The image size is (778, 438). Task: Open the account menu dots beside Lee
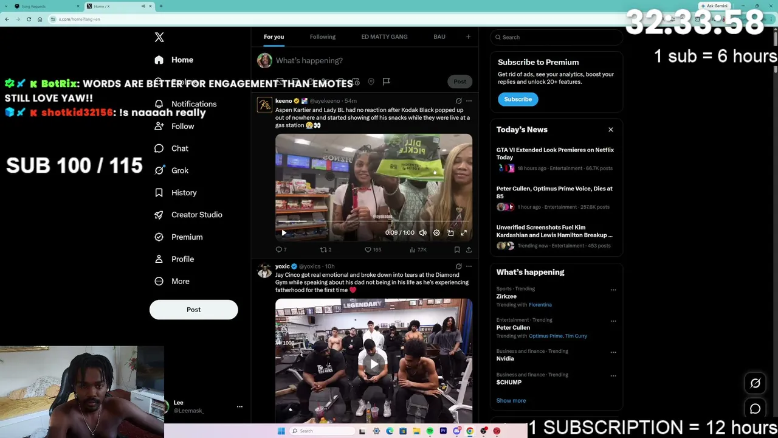pos(239,407)
